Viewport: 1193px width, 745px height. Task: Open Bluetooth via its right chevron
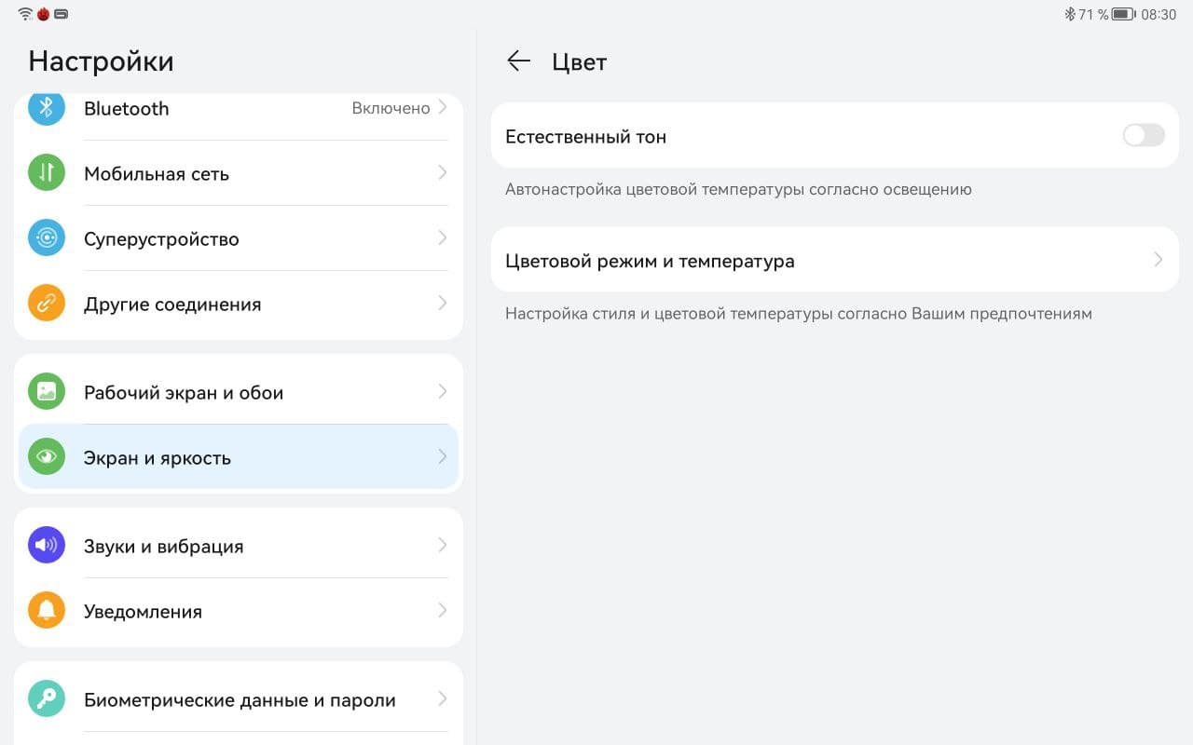coord(443,108)
